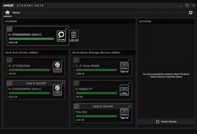Click the 2,000 GB capacity label
Viewport: 197px width, 134px height.
(x=80, y=74)
